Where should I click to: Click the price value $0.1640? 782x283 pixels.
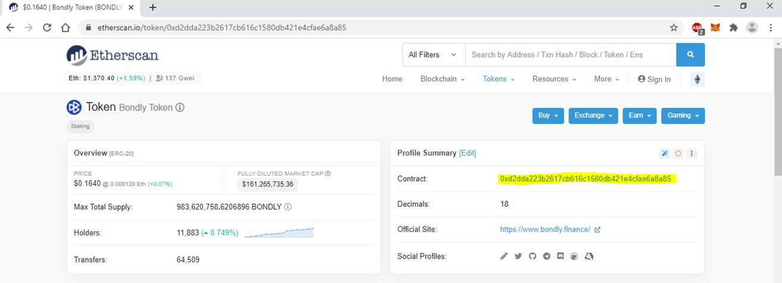(87, 183)
